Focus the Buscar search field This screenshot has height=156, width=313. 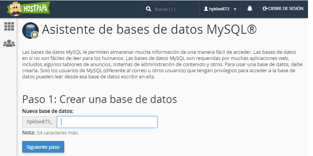point(169,9)
